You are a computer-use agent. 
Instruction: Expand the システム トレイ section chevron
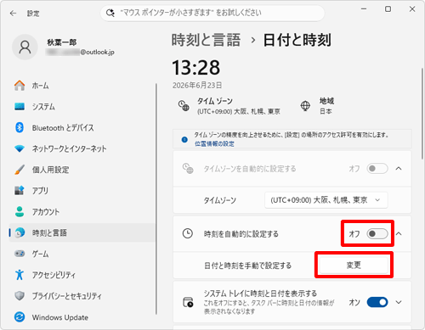pyautogui.click(x=399, y=302)
